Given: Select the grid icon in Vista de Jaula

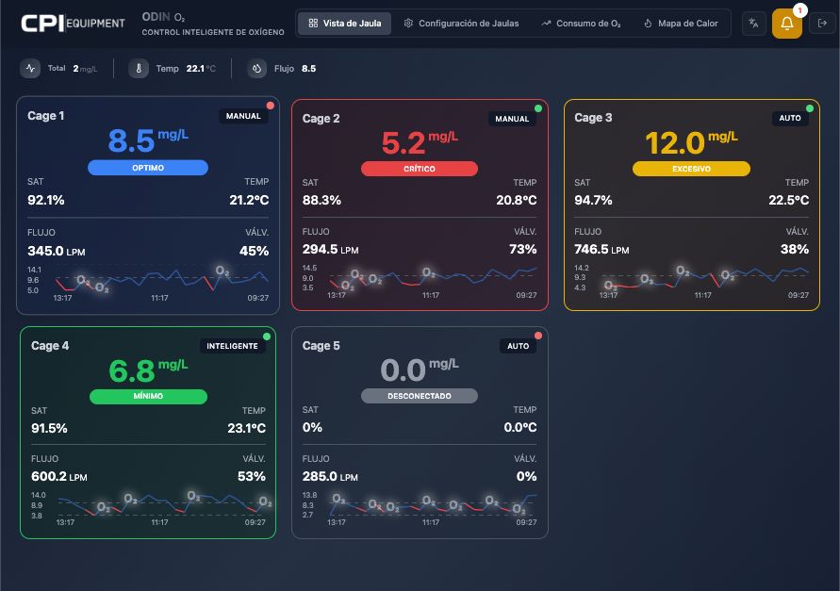Looking at the screenshot, I should (x=314, y=23).
